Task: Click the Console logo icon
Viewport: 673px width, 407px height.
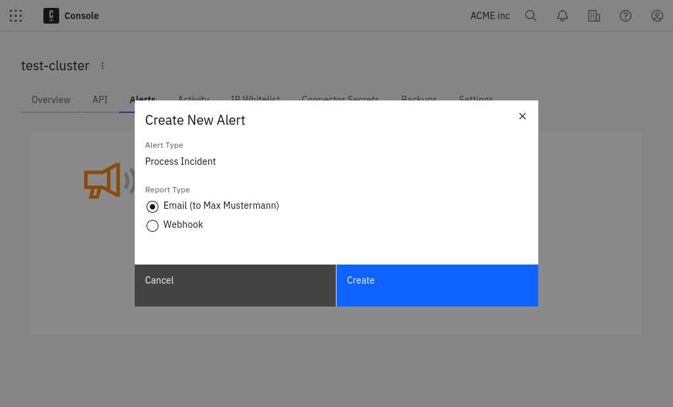Action: (x=51, y=16)
